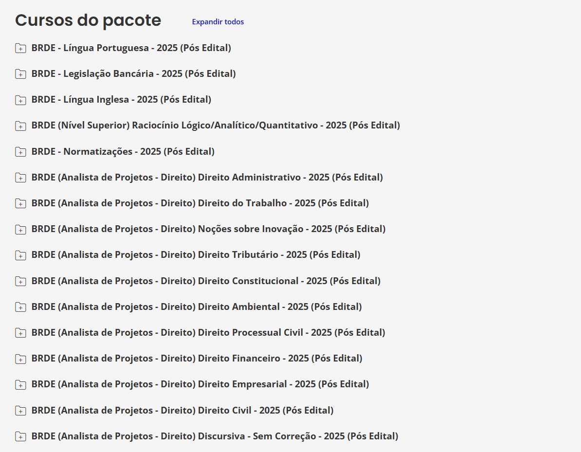Click folder icon next to Noções sobre Inovação
This screenshot has width=581, height=452.
20,230
